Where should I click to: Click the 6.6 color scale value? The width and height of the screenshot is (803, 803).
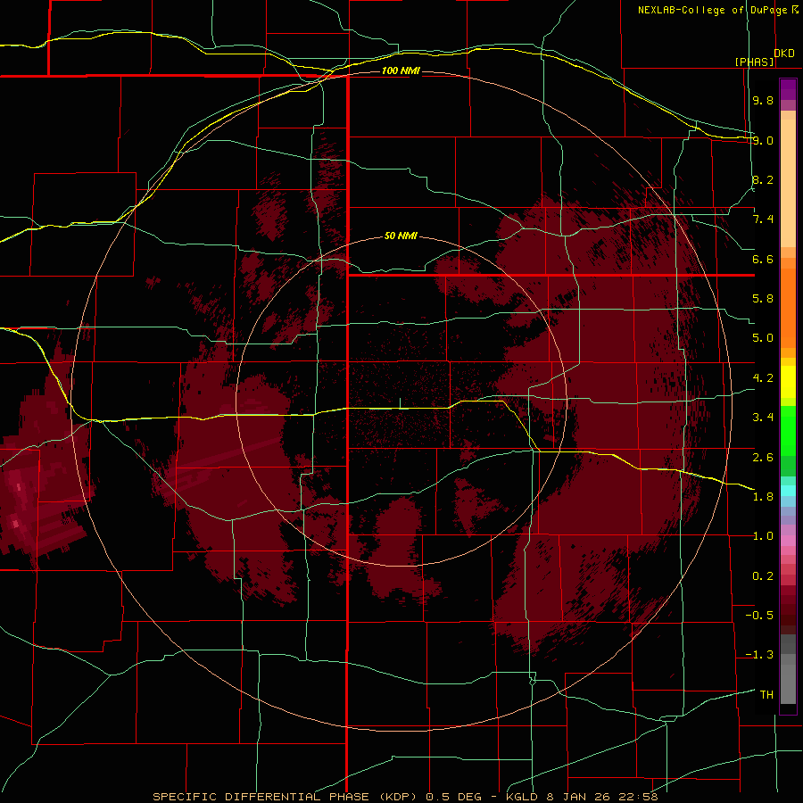[x=763, y=259]
